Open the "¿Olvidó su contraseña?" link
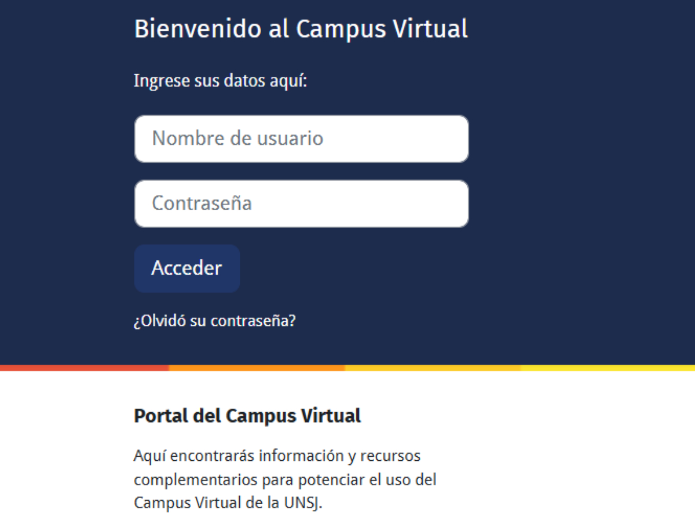The image size is (695, 521). (214, 321)
